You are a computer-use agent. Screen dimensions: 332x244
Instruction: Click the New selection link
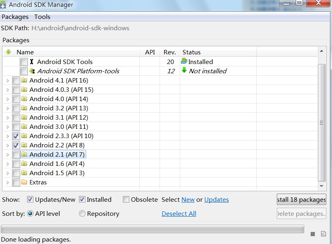(x=188, y=200)
